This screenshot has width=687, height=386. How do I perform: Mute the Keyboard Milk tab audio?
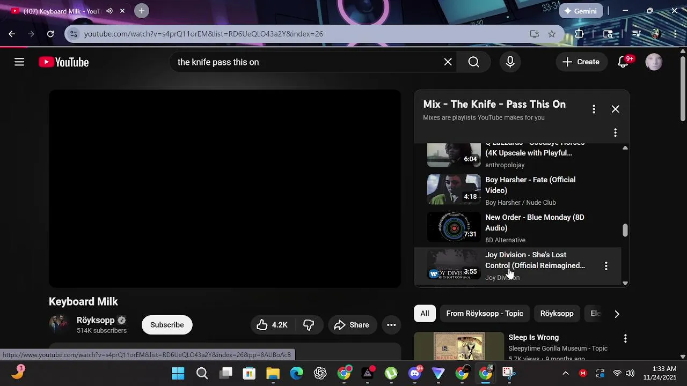[x=109, y=11]
